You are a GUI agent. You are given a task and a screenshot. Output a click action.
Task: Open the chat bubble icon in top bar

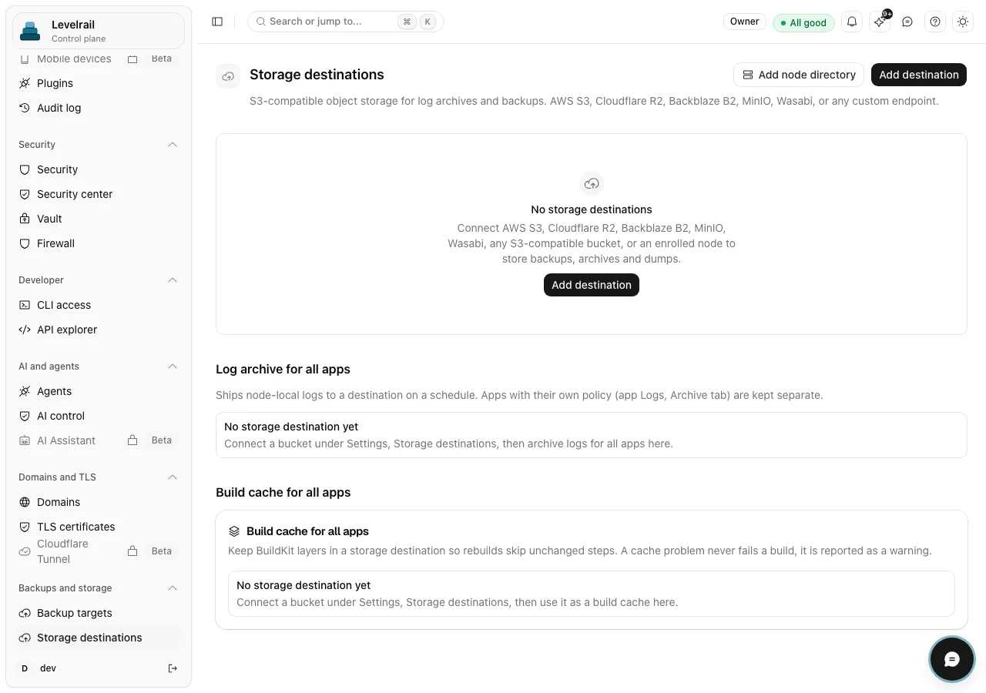tap(907, 22)
